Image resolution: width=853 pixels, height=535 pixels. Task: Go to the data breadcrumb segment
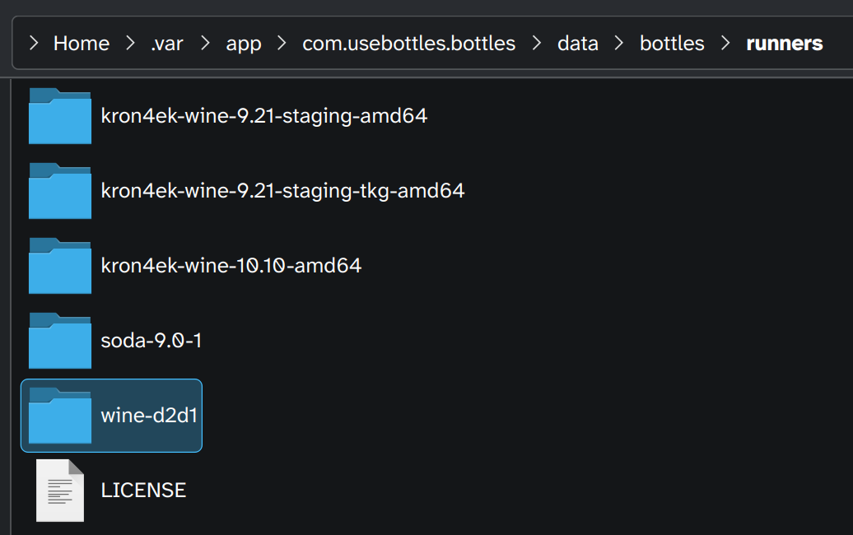coord(577,44)
